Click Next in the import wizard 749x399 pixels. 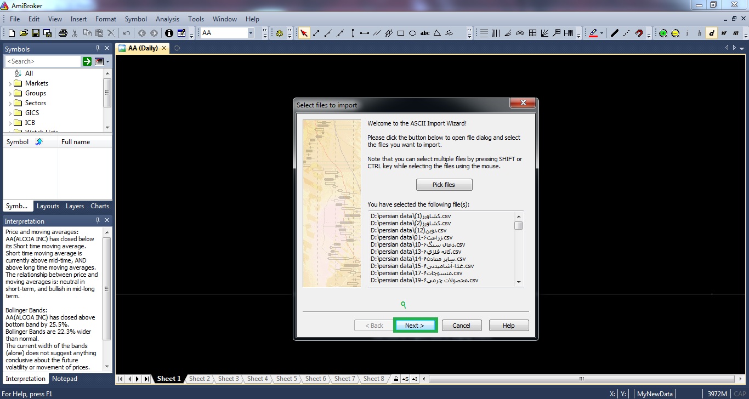click(415, 325)
